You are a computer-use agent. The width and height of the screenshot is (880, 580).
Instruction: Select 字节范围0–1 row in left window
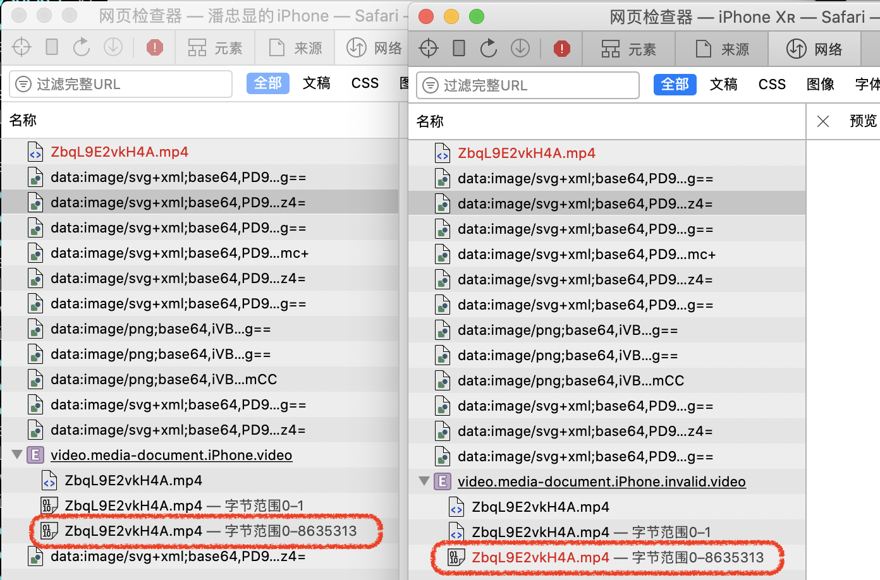point(200,505)
